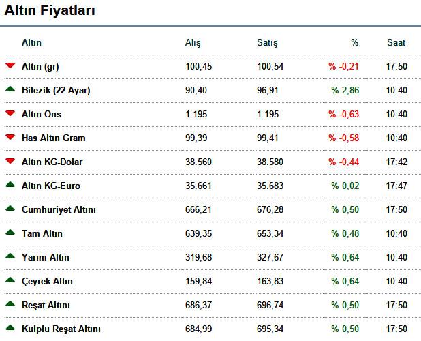
Task: Click the Satış column header
Action: coord(267,43)
